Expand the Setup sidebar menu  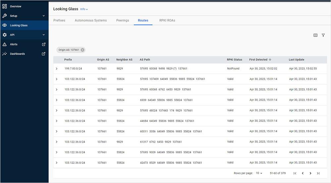click(x=43, y=16)
